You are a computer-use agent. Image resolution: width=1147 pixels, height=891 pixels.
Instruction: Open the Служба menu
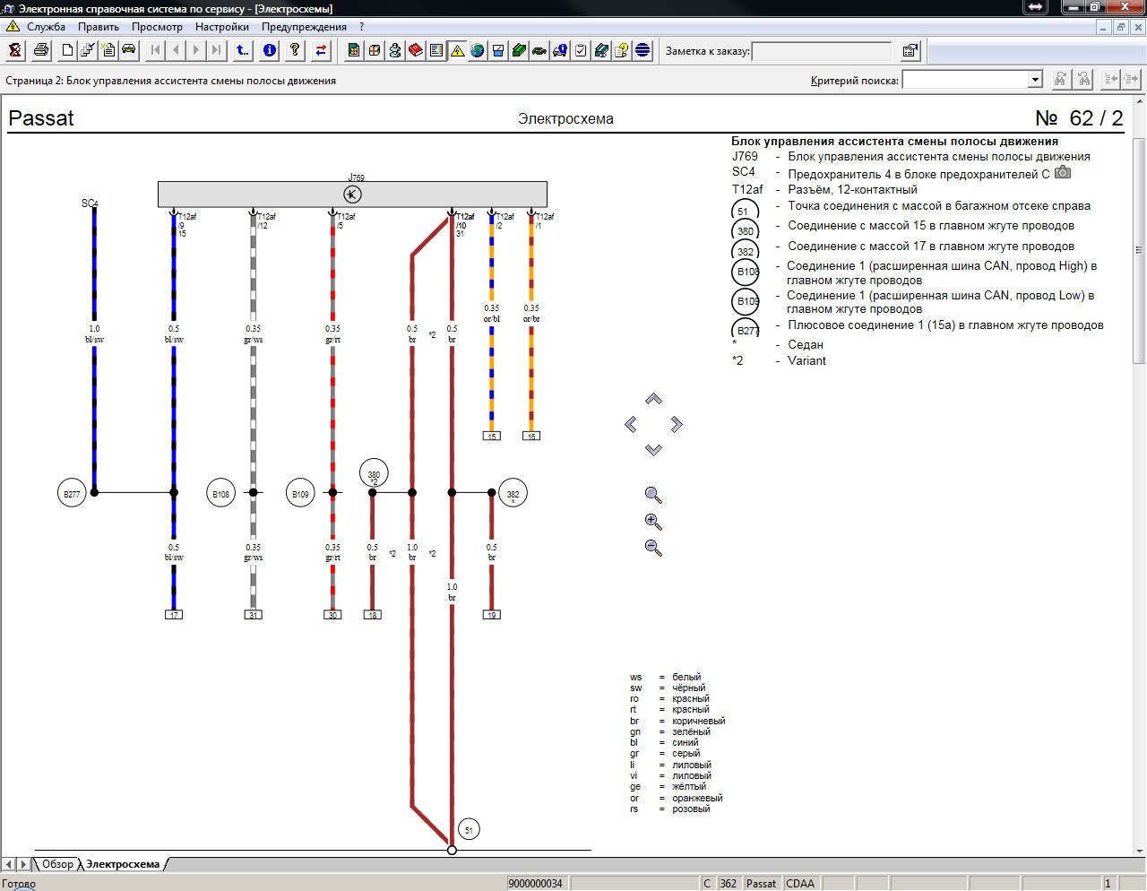point(46,27)
